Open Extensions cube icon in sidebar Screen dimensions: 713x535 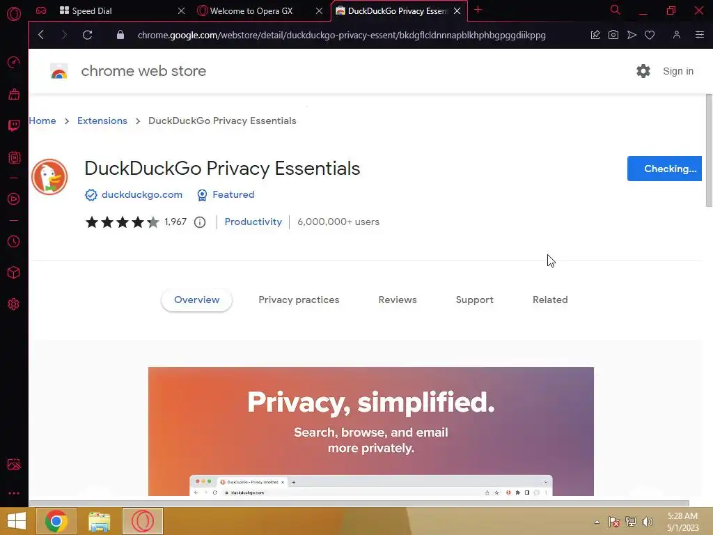tap(14, 272)
